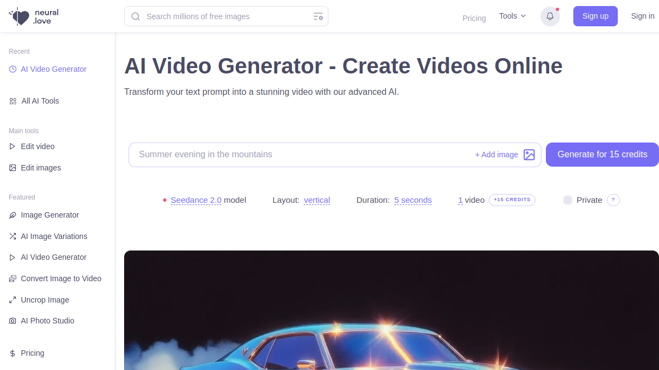Image resolution: width=659 pixels, height=370 pixels.
Task: Change the 5 seconds duration option
Action: pyautogui.click(x=413, y=200)
